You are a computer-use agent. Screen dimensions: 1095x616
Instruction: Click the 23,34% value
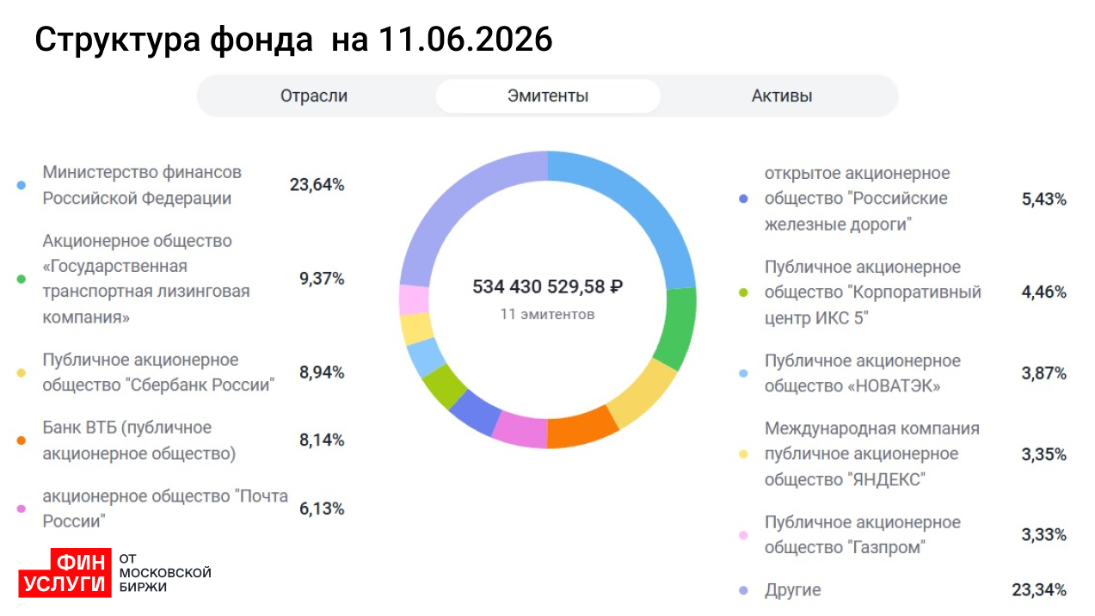[1039, 590]
